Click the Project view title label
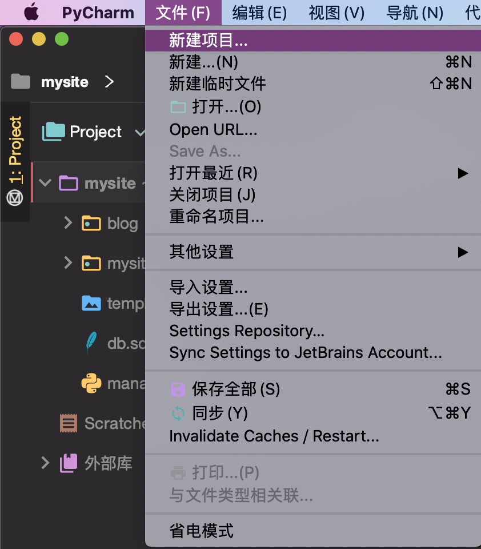481x549 pixels. point(95,132)
